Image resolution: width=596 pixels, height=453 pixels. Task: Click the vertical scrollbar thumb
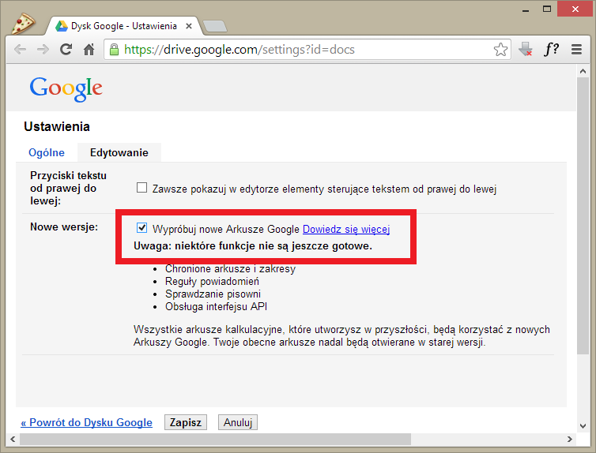click(583, 215)
